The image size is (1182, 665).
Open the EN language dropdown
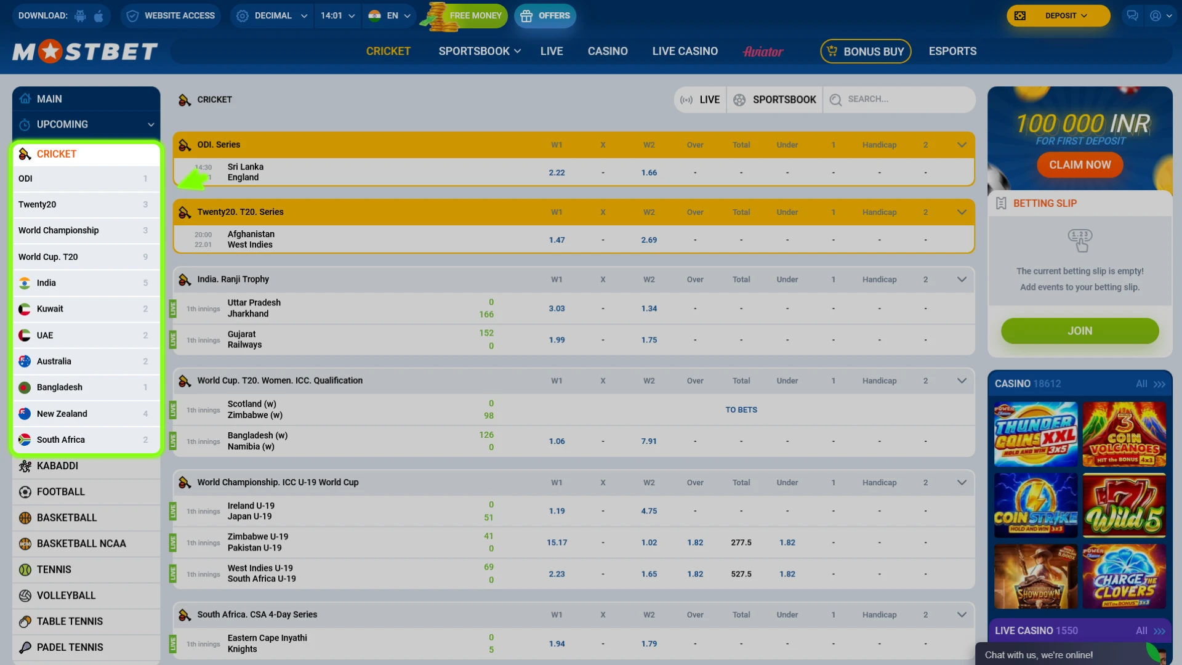pyautogui.click(x=389, y=15)
